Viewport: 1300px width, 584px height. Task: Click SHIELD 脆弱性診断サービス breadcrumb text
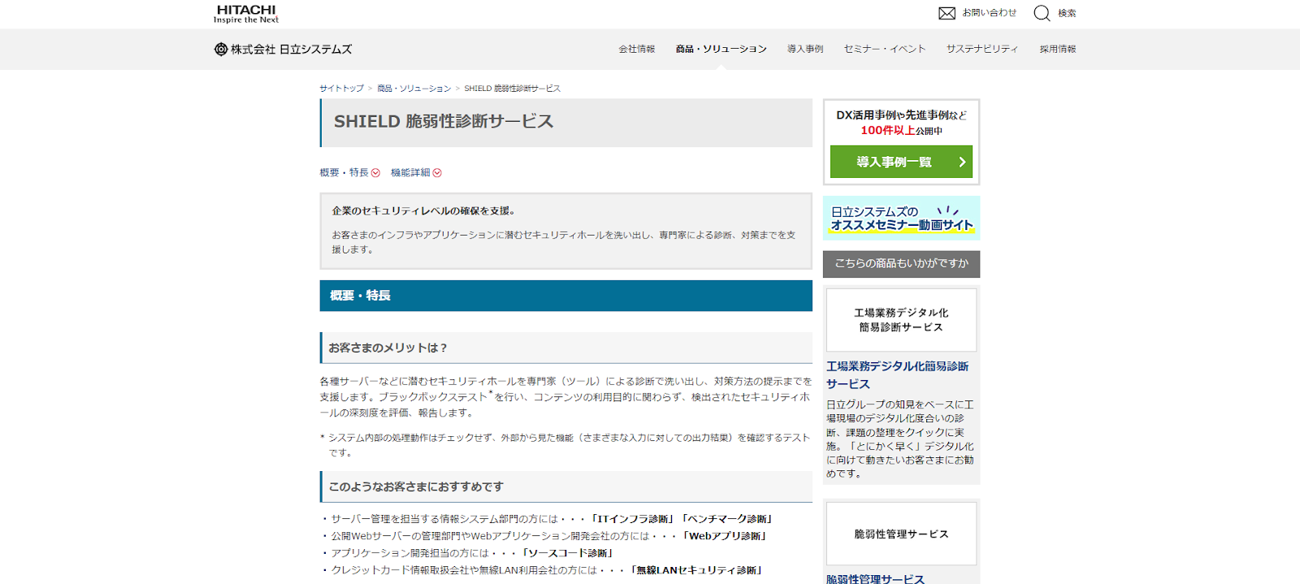[513, 89]
